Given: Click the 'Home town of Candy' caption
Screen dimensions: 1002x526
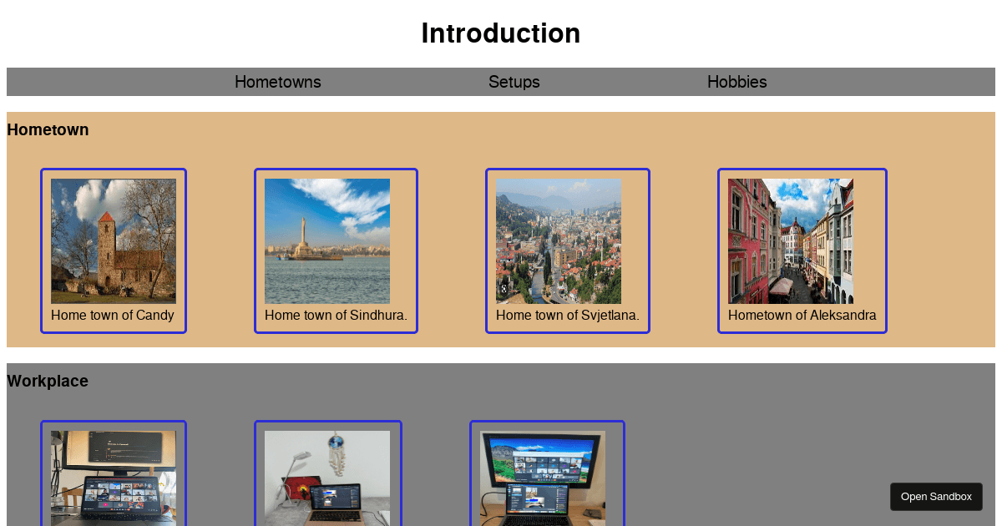Looking at the screenshot, I should [x=113, y=316].
